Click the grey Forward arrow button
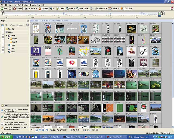 click(10, 8)
